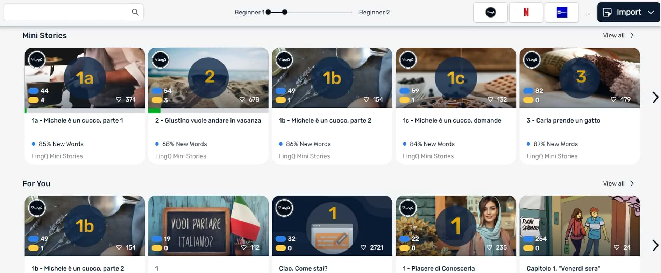The image size is (661, 273).
Task: Click the search magnifier icon
Action: tap(135, 12)
